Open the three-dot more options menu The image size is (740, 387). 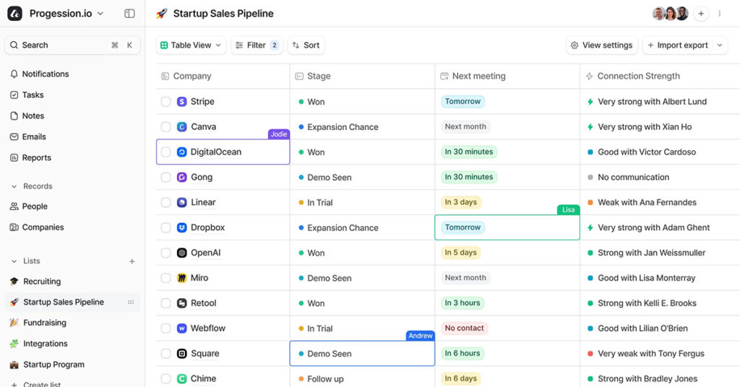tap(720, 14)
